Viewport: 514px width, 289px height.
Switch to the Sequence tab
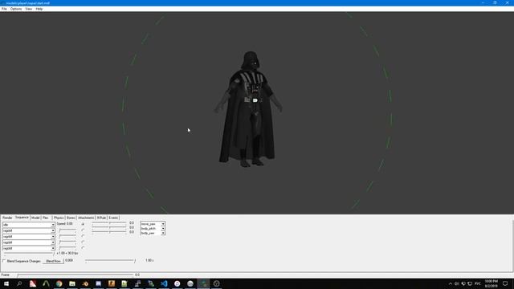coord(22,218)
